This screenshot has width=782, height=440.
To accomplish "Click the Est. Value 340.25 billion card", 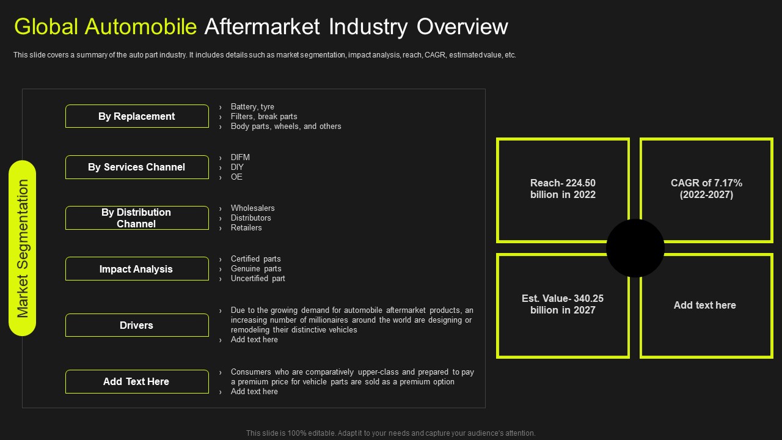I will (563, 305).
